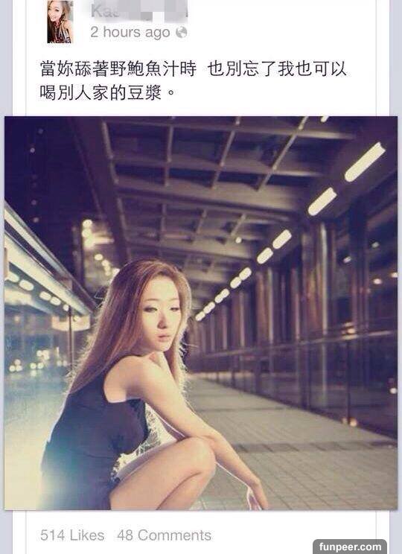Open the "48 Comments" thread
Viewport: 402px width, 554px height.
click(165, 535)
